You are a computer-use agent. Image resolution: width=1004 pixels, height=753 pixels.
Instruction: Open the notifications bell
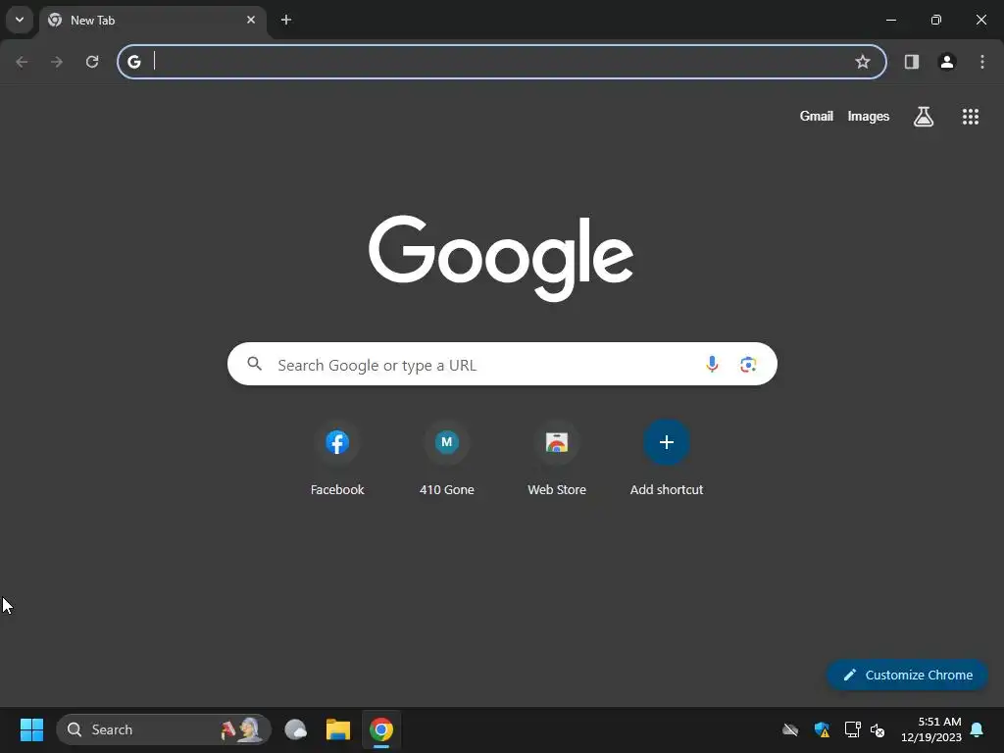978,729
